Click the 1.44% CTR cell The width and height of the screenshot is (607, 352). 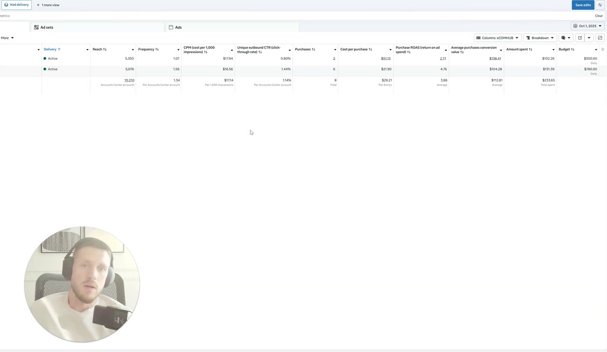[x=286, y=69]
